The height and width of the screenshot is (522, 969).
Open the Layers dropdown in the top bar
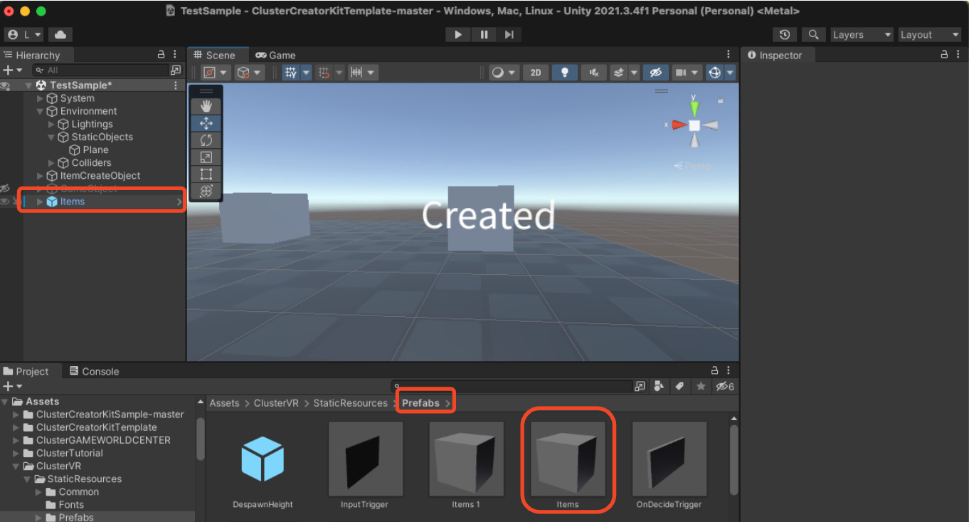click(861, 34)
